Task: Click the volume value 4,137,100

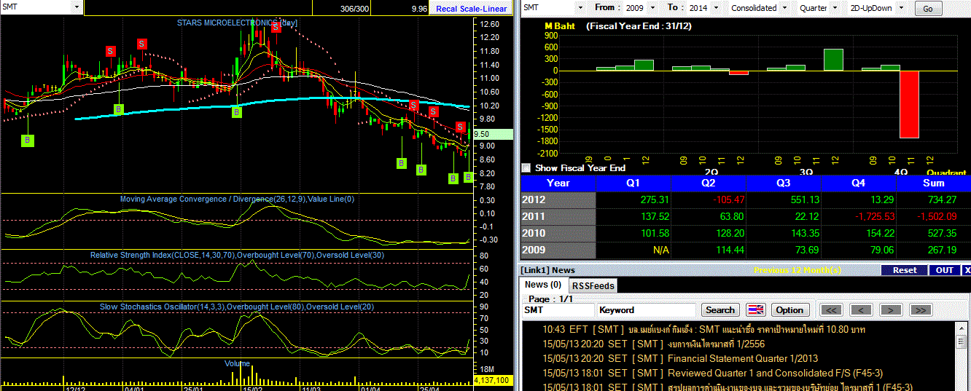Action: [494, 381]
